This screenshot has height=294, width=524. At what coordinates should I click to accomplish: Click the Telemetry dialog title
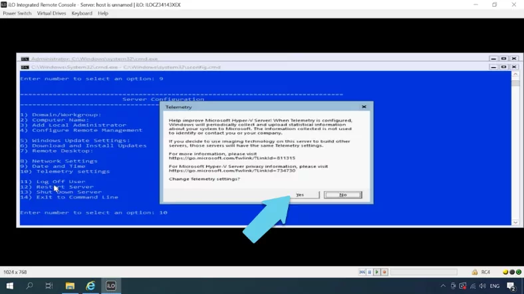pos(179,107)
